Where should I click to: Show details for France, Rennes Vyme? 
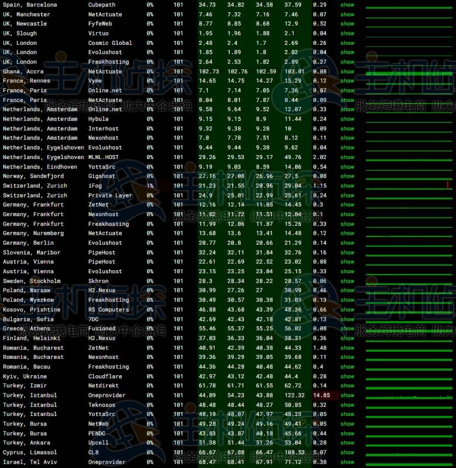click(347, 81)
